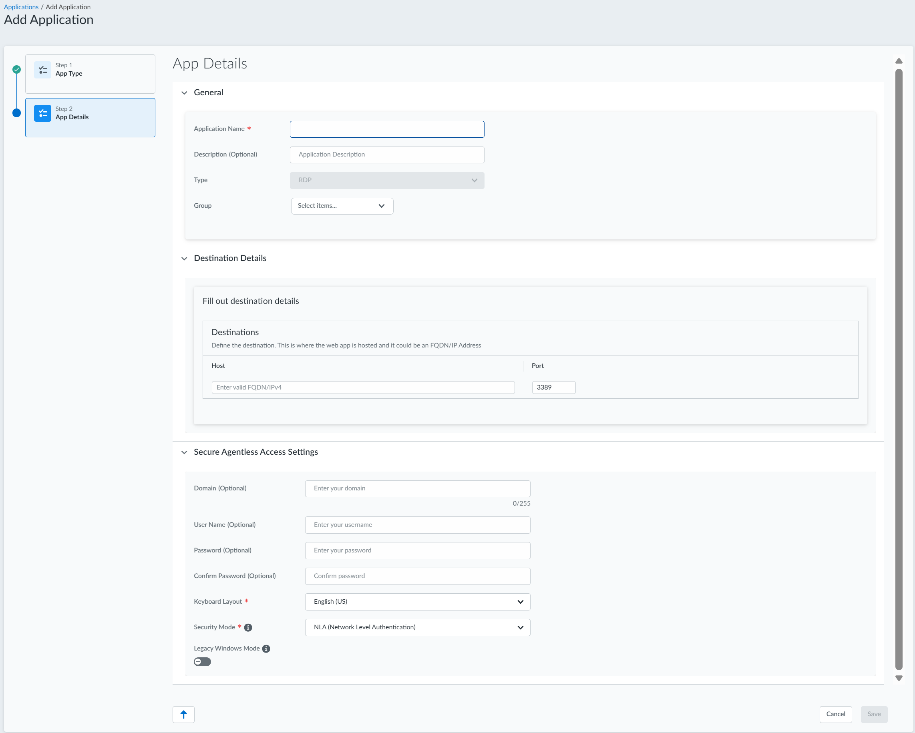Collapse Secure Agentless Access Settings section
Viewport: 915px width, 733px height.
pyautogui.click(x=184, y=452)
